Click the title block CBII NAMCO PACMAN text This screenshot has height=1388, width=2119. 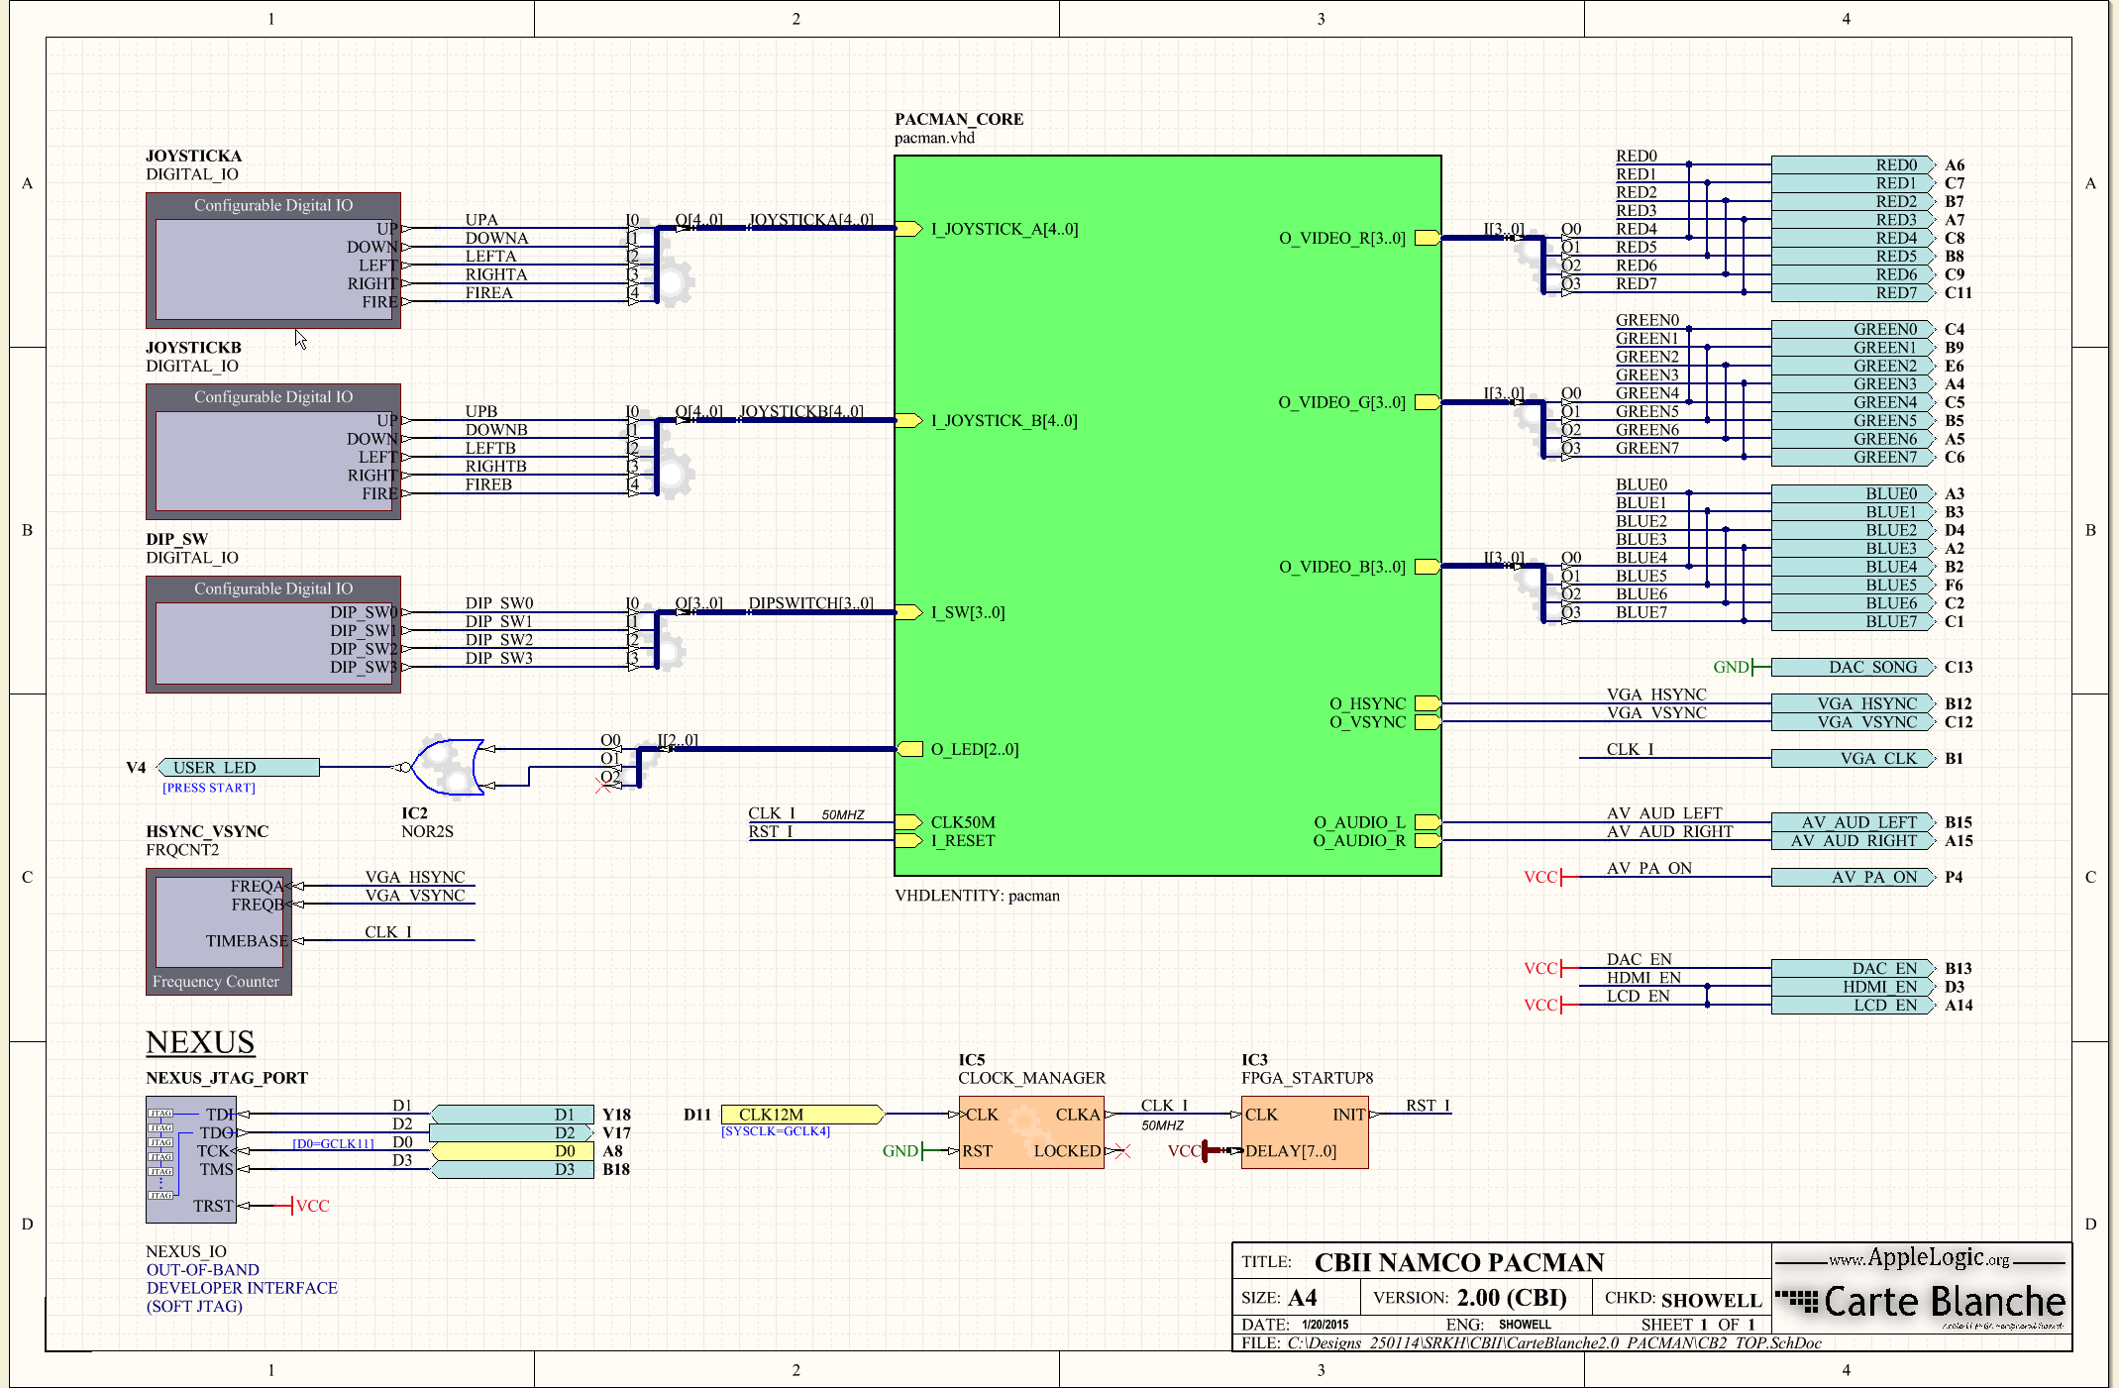[1459, 1262]
